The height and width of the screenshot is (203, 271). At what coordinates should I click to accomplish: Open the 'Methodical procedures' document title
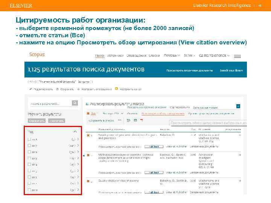(126, 158)
